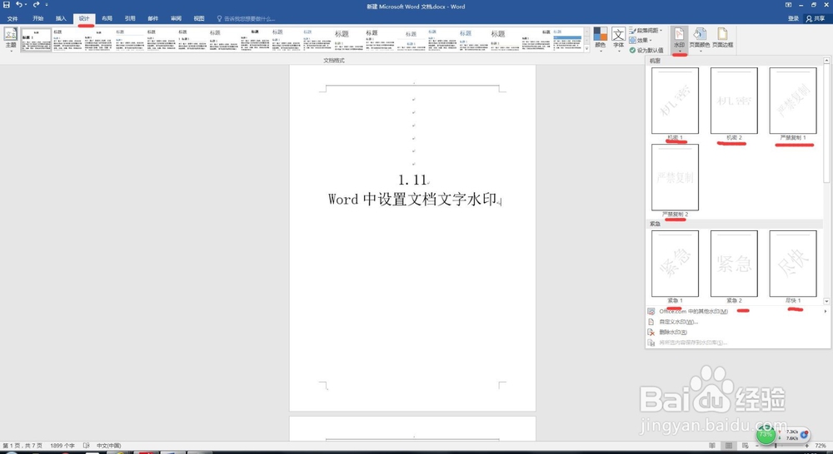Viewport: 833px width, 454px height.
Task: Click the zoom in plus button
Action: pyautogui.click(x=806, y=447)
